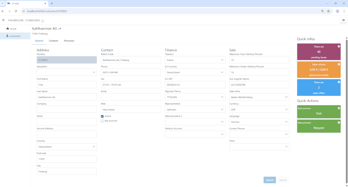
Task: Uncheck the Active checkbox
Action: [x=102, y=116]
